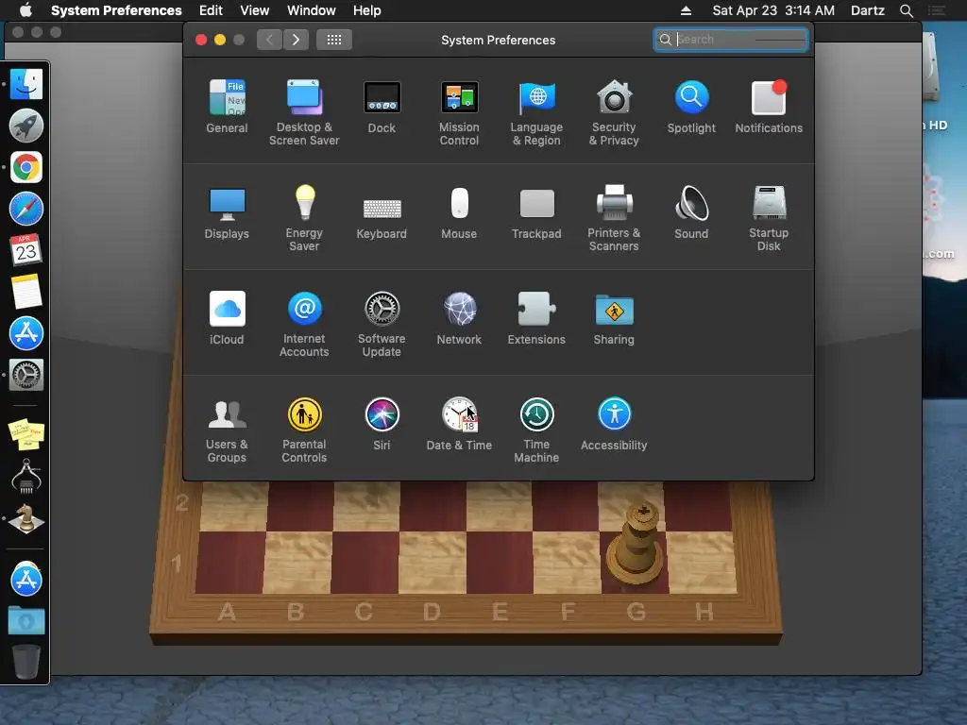The image size is (967, 725).
Task: Open Trash in the Dock
Action: (25, 662)
